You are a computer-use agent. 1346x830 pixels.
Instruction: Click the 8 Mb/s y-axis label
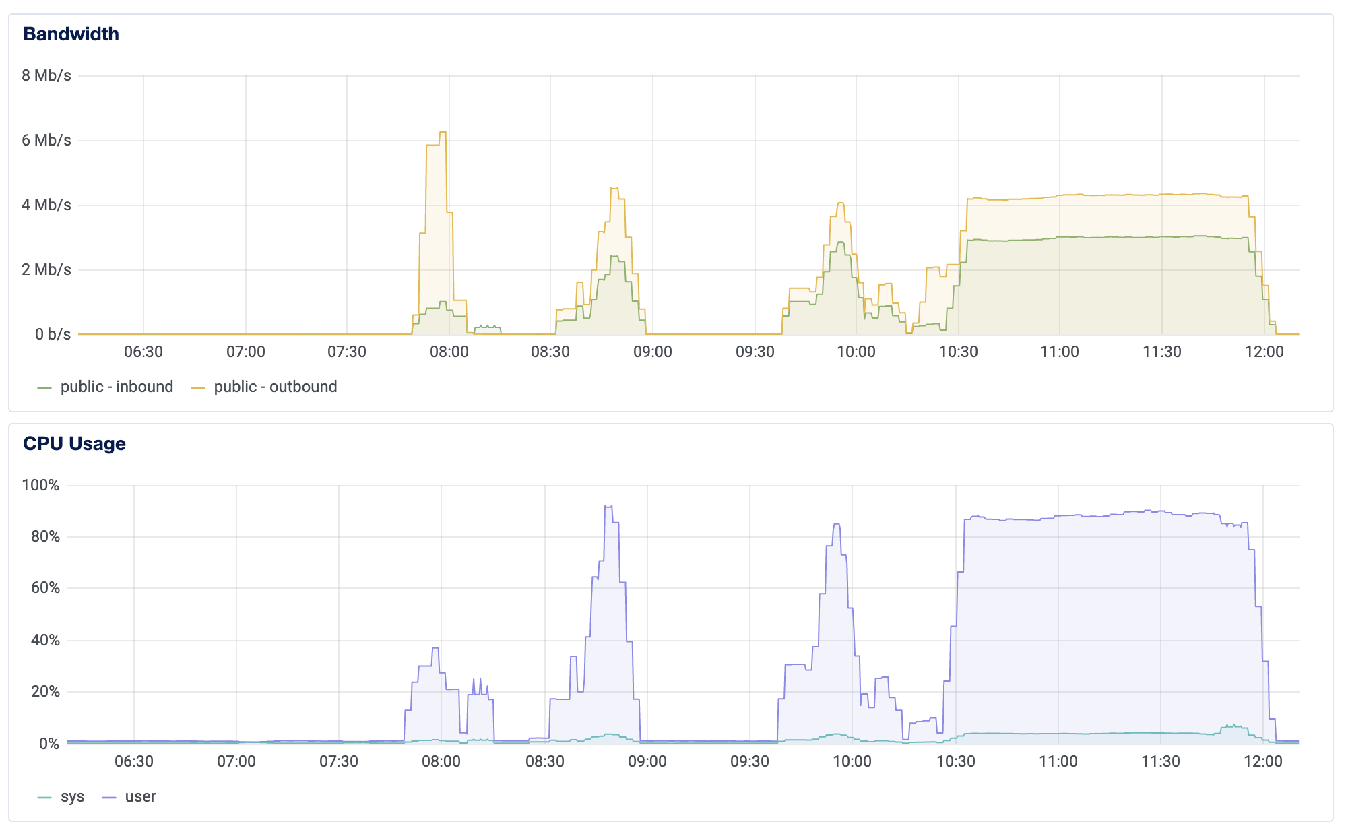(46, 75)
